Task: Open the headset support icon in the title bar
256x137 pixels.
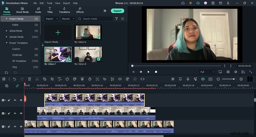Action: 198,3
